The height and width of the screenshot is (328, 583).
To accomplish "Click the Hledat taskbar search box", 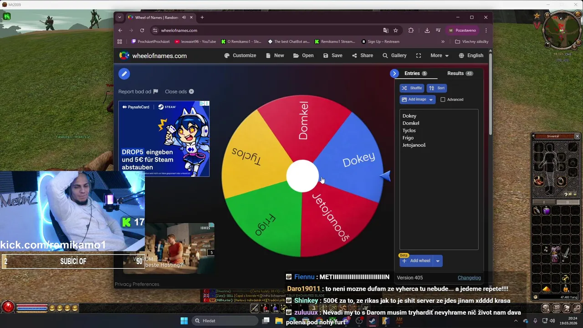I will tap(225, 321).
